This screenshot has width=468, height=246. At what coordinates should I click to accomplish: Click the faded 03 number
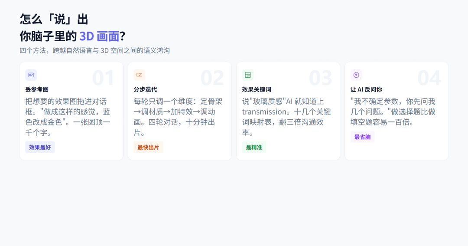[321, 78]
